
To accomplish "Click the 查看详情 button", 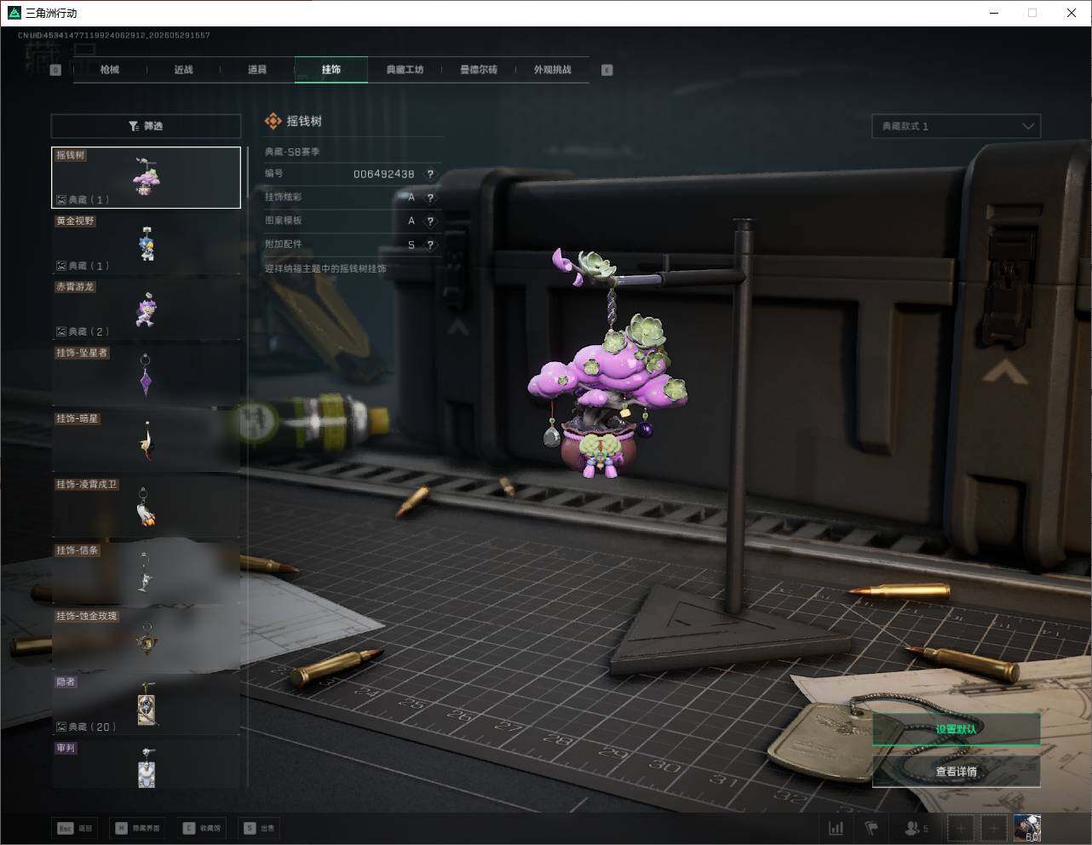I will click(x=956, y=772).
